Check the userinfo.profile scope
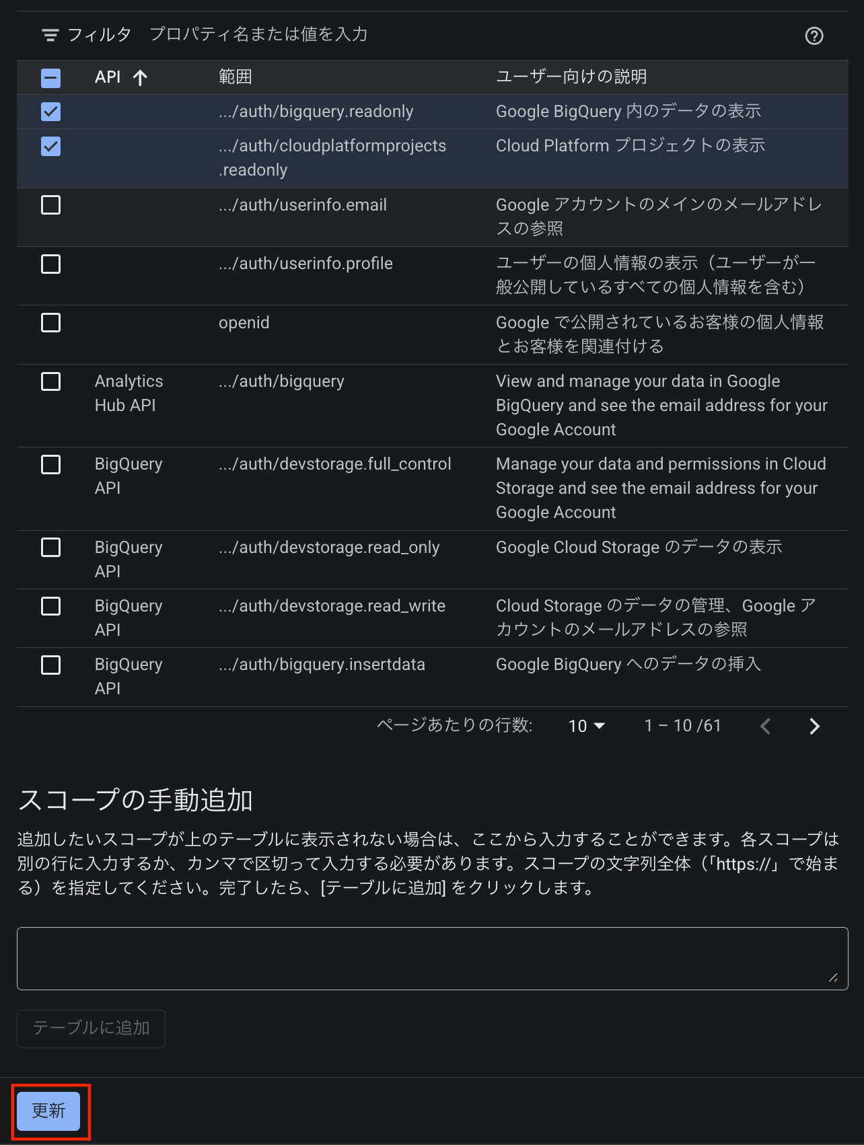 (x=51, y=264)
